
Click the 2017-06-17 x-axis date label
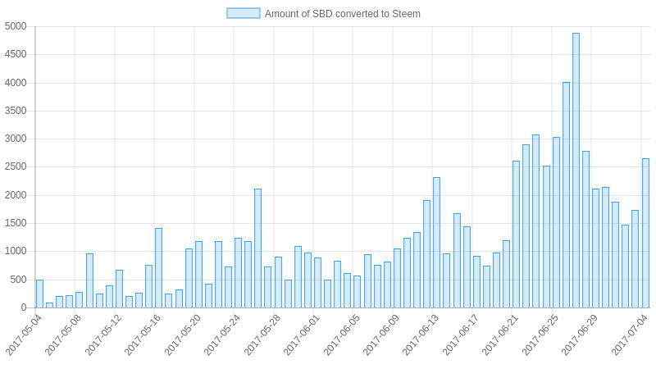461,335
